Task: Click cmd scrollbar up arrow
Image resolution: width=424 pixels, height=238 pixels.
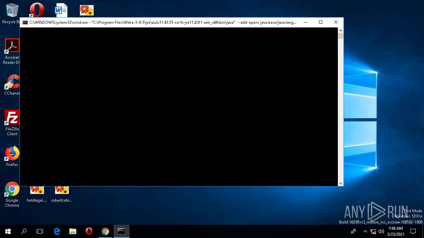Action: pos(341,30)
